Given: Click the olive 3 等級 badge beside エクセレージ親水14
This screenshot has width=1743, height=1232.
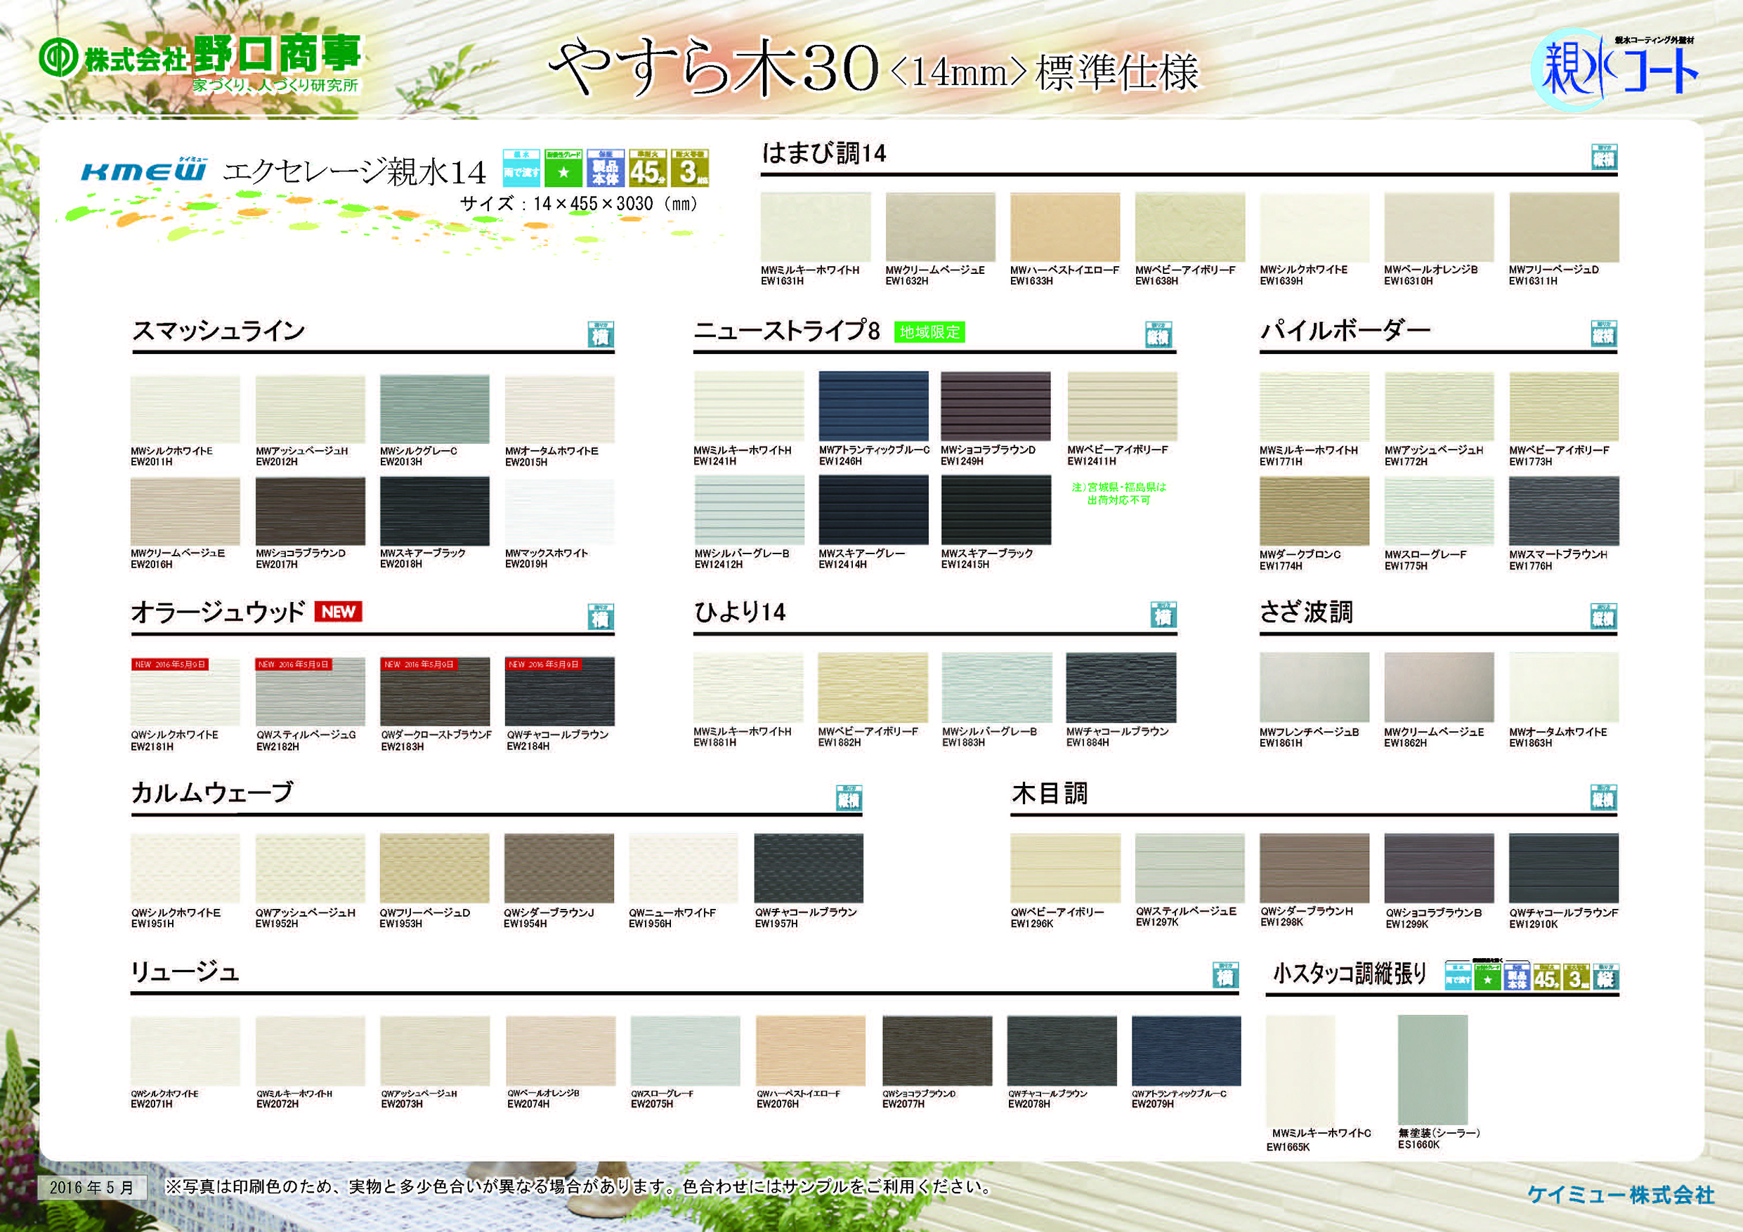Looking at the screenshot, I should 689,169.
